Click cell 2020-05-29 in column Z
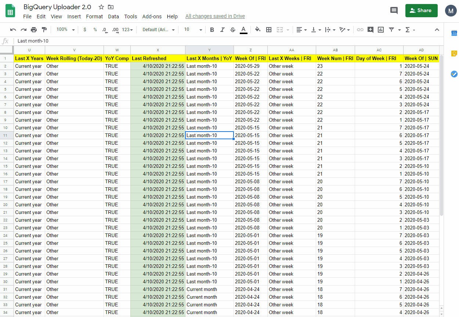459x317 pixels. point(250,66)
